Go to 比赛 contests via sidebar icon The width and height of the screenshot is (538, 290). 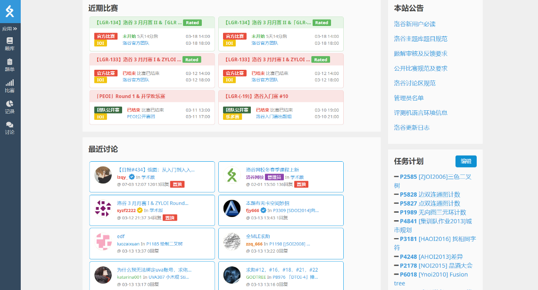pyautogui.click(x=10, y=86)
